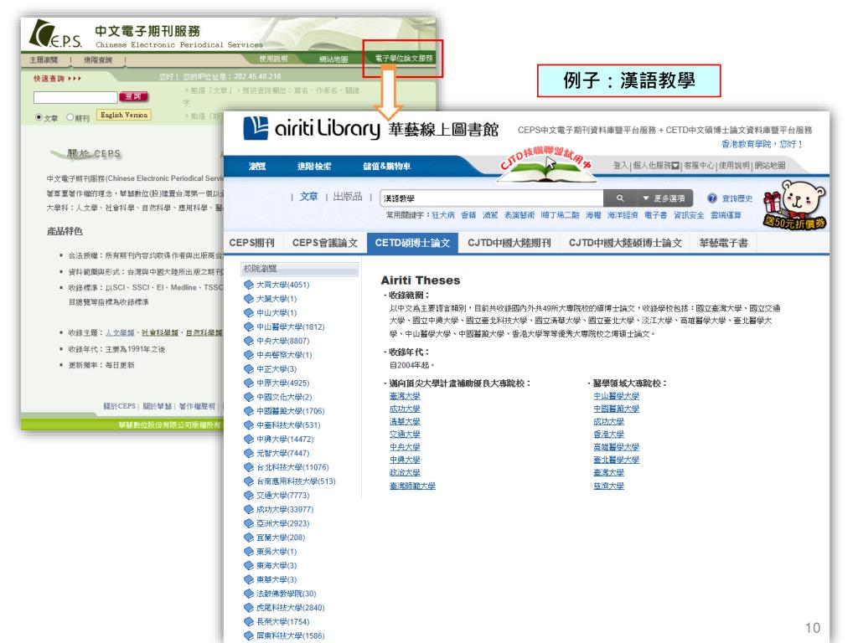Click the 登入 login link

point(621,165)
